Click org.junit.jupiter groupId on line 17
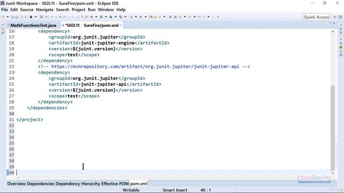 96,37
